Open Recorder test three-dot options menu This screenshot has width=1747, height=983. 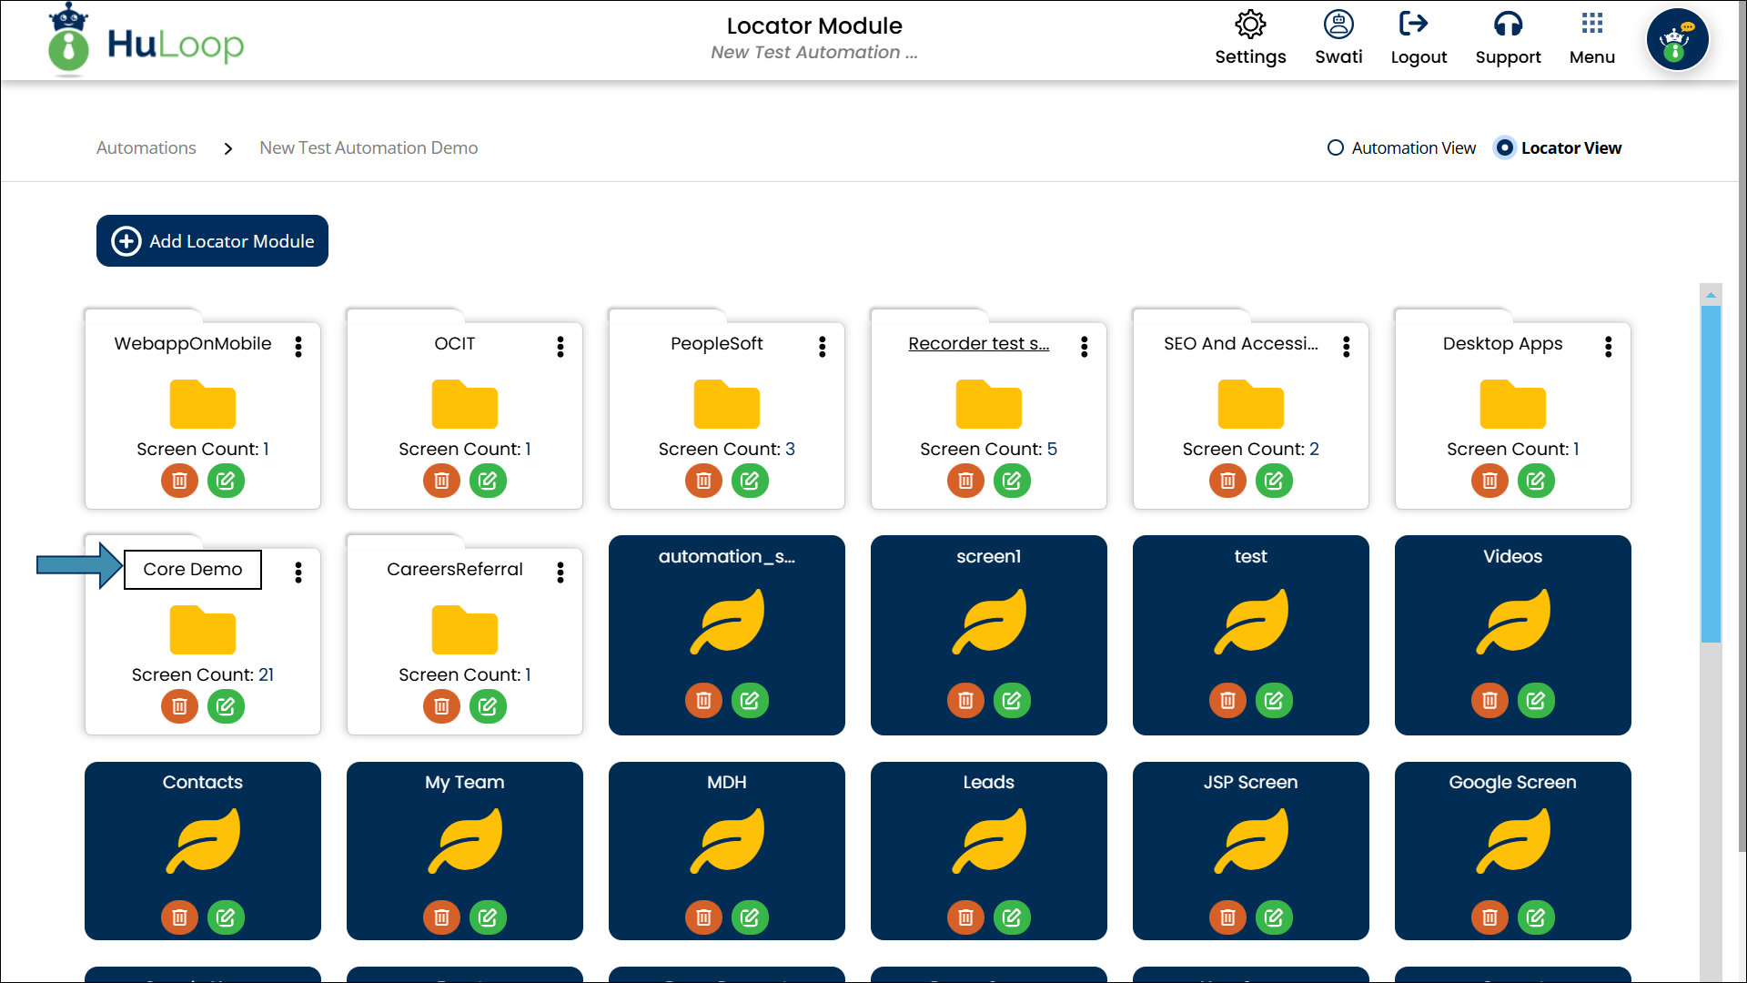coord(1085,347)
